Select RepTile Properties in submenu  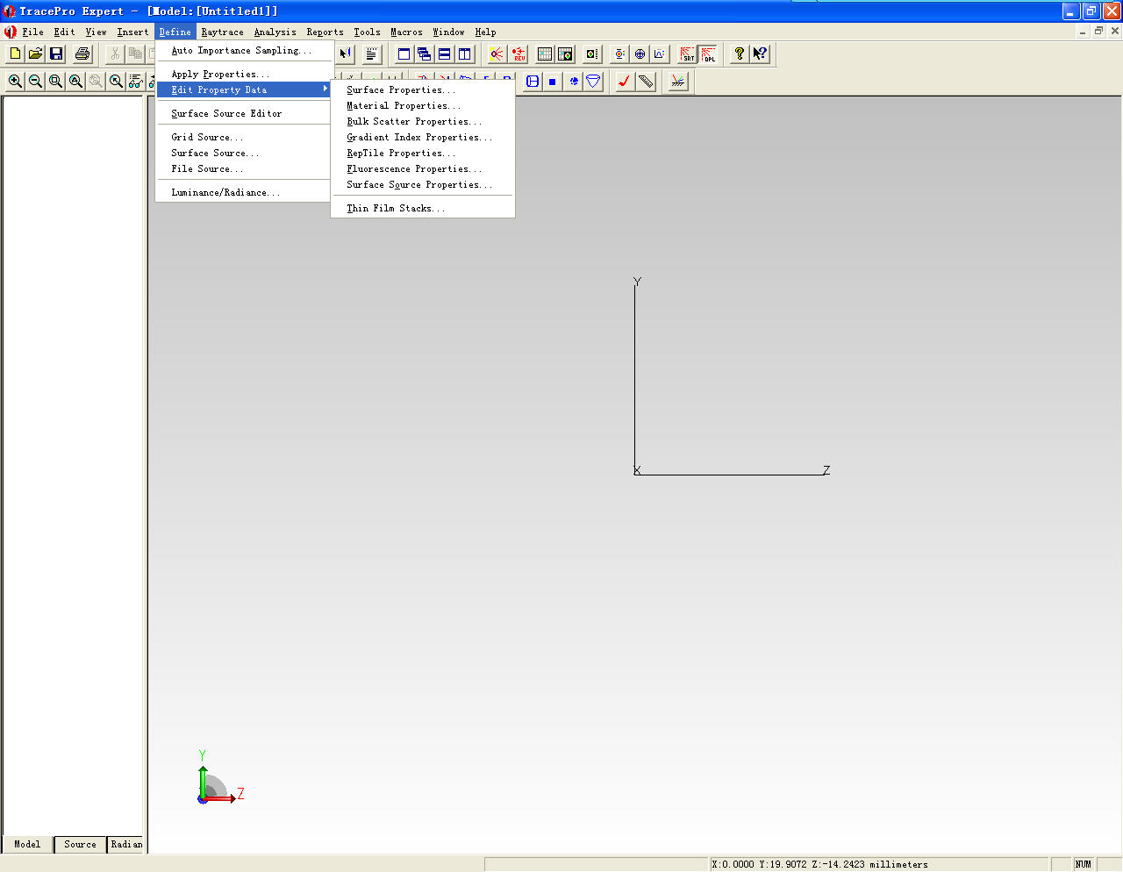pyautogui.click(x=423, y=153)
